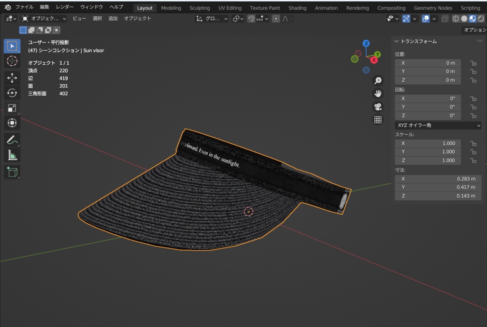The image size is (487, 327).
Task: Click the hand pan view icon
Action: point(378,94)
